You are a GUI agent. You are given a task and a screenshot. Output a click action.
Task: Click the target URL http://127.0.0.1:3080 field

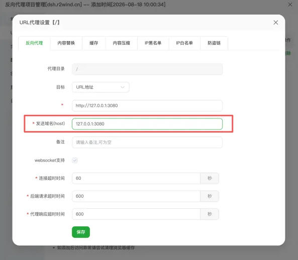147,105
